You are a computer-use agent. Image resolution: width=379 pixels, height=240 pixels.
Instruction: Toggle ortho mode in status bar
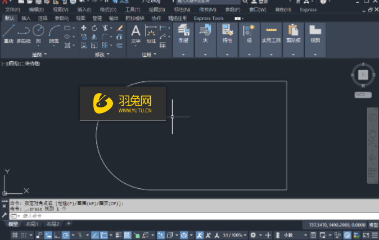57,235
